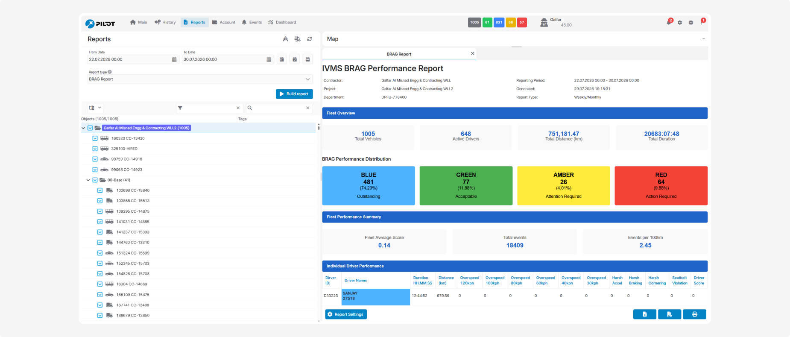Click the balance scale icon in Reports header
The width and height of the screenshot is (790, 337).
pyautogui.click(x=298, y=39)
